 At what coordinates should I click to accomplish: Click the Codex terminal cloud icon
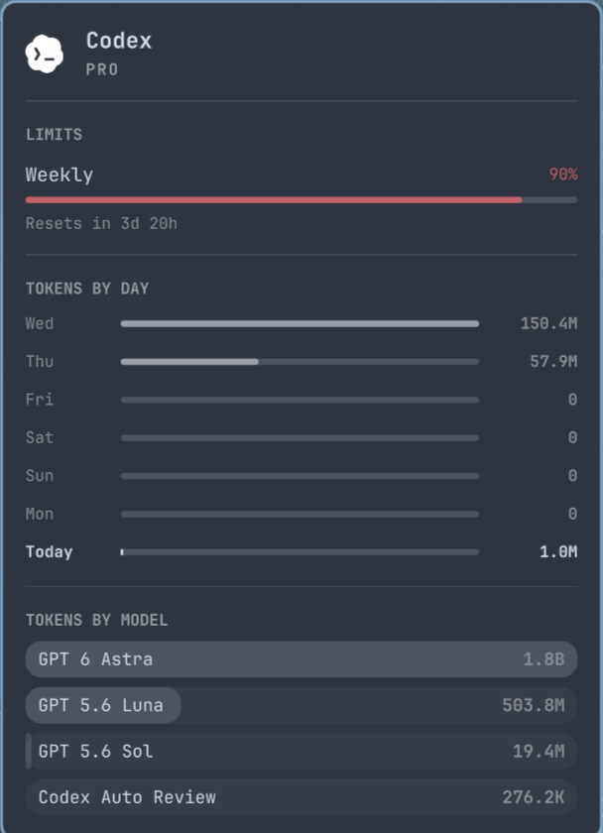(x=44, y=54)
